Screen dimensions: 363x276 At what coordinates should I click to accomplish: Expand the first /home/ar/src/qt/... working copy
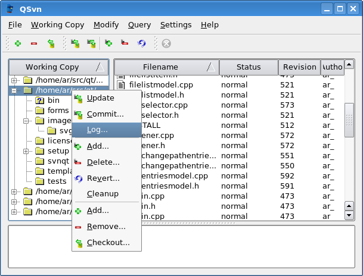pyautogui.click(x=14, y=80)
